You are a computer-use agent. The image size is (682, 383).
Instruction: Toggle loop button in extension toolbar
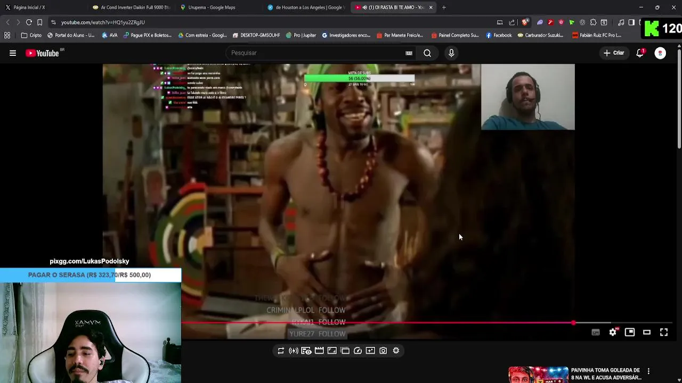tap(281, 351)
